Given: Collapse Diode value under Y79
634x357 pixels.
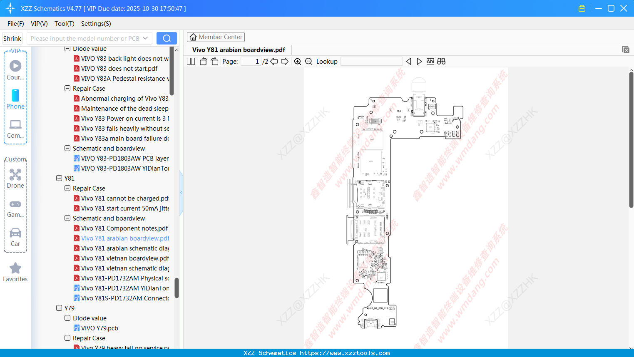Looking at the screenshot, I should point(67,318).
